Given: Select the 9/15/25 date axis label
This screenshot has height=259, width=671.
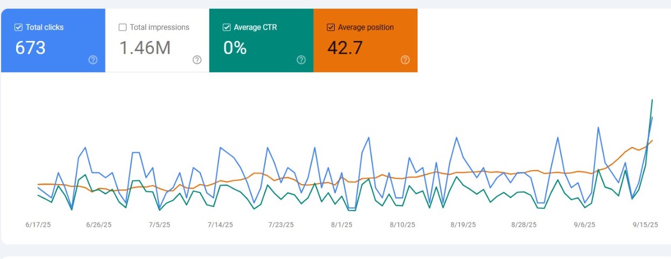Looking at the screenshot, I should [x=645, y=225].
